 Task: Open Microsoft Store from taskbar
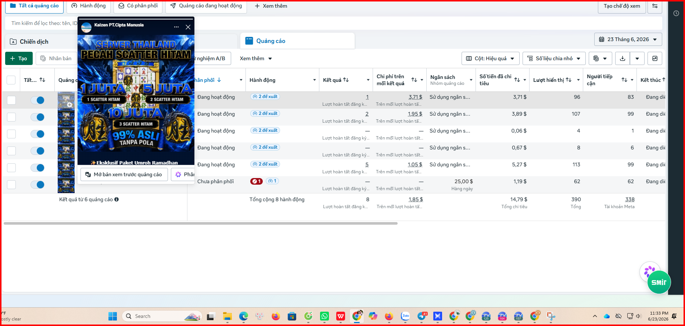292,316
